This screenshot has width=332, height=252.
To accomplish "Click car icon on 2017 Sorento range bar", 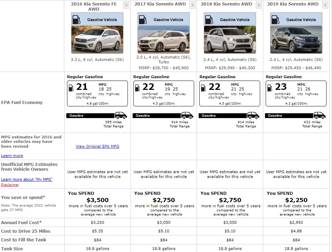I will click(x=187, y=115).
